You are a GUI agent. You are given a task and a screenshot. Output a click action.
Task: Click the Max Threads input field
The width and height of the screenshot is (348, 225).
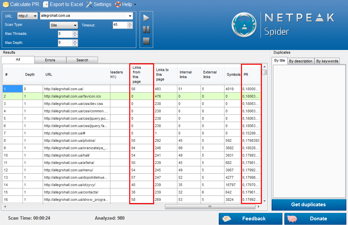coord(65,34)
